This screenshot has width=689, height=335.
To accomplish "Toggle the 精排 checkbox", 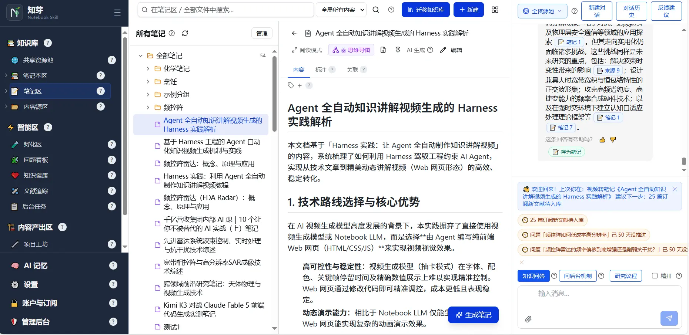I will click(655, 276).
